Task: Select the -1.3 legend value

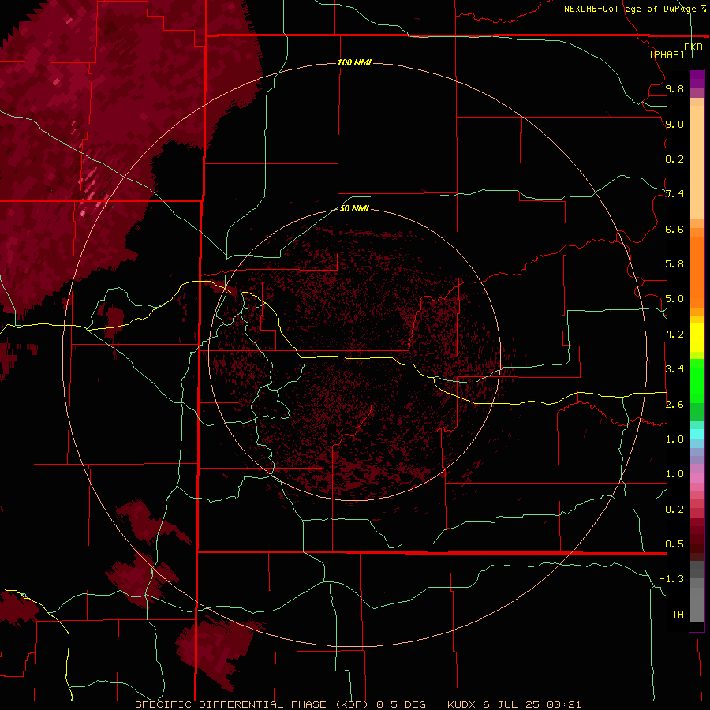Action: (x=671, y=579)
